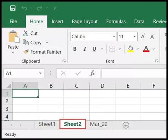Click the Copy button
168x140 pixels.
[32, 43]
